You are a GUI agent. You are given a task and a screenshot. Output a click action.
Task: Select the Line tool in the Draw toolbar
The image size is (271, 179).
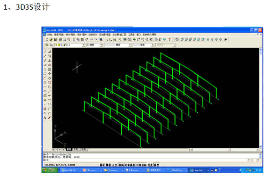pos(45,52)
